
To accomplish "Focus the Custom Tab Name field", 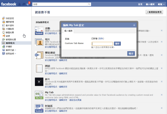I will point(102,44).
